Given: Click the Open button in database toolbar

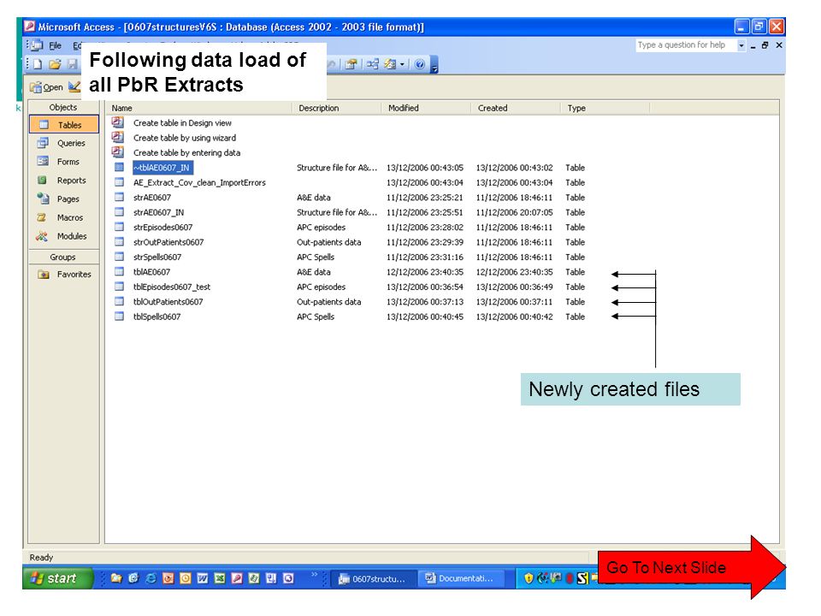Looking at the screenshot, I should tap(46, 87).
